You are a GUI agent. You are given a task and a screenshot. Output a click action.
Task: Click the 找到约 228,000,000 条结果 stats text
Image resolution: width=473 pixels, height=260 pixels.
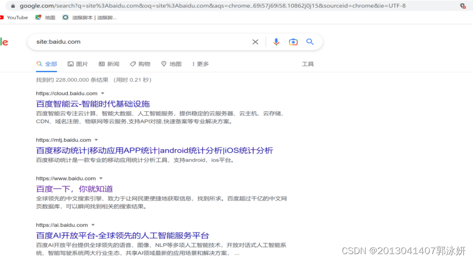[x=72, y=80]
